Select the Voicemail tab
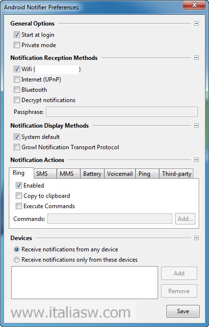Image resolution: width=209 pixels, height=327 pixels. point(120,174)
